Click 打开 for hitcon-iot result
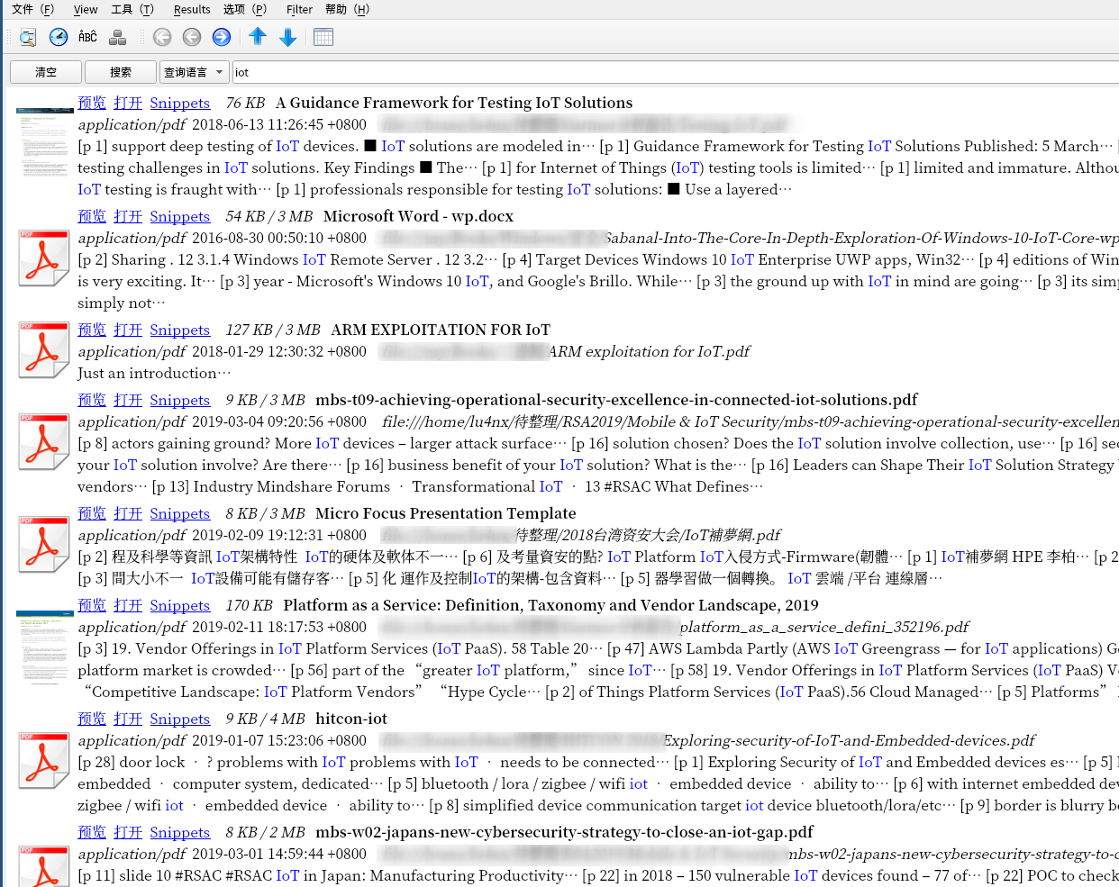The height and width of the screenshot is (887, 1119). coord(128,719)
